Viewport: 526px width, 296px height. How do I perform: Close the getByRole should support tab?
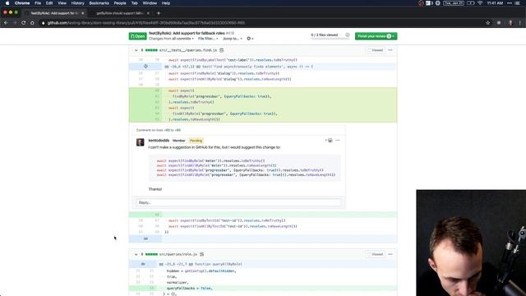[148, 13]
